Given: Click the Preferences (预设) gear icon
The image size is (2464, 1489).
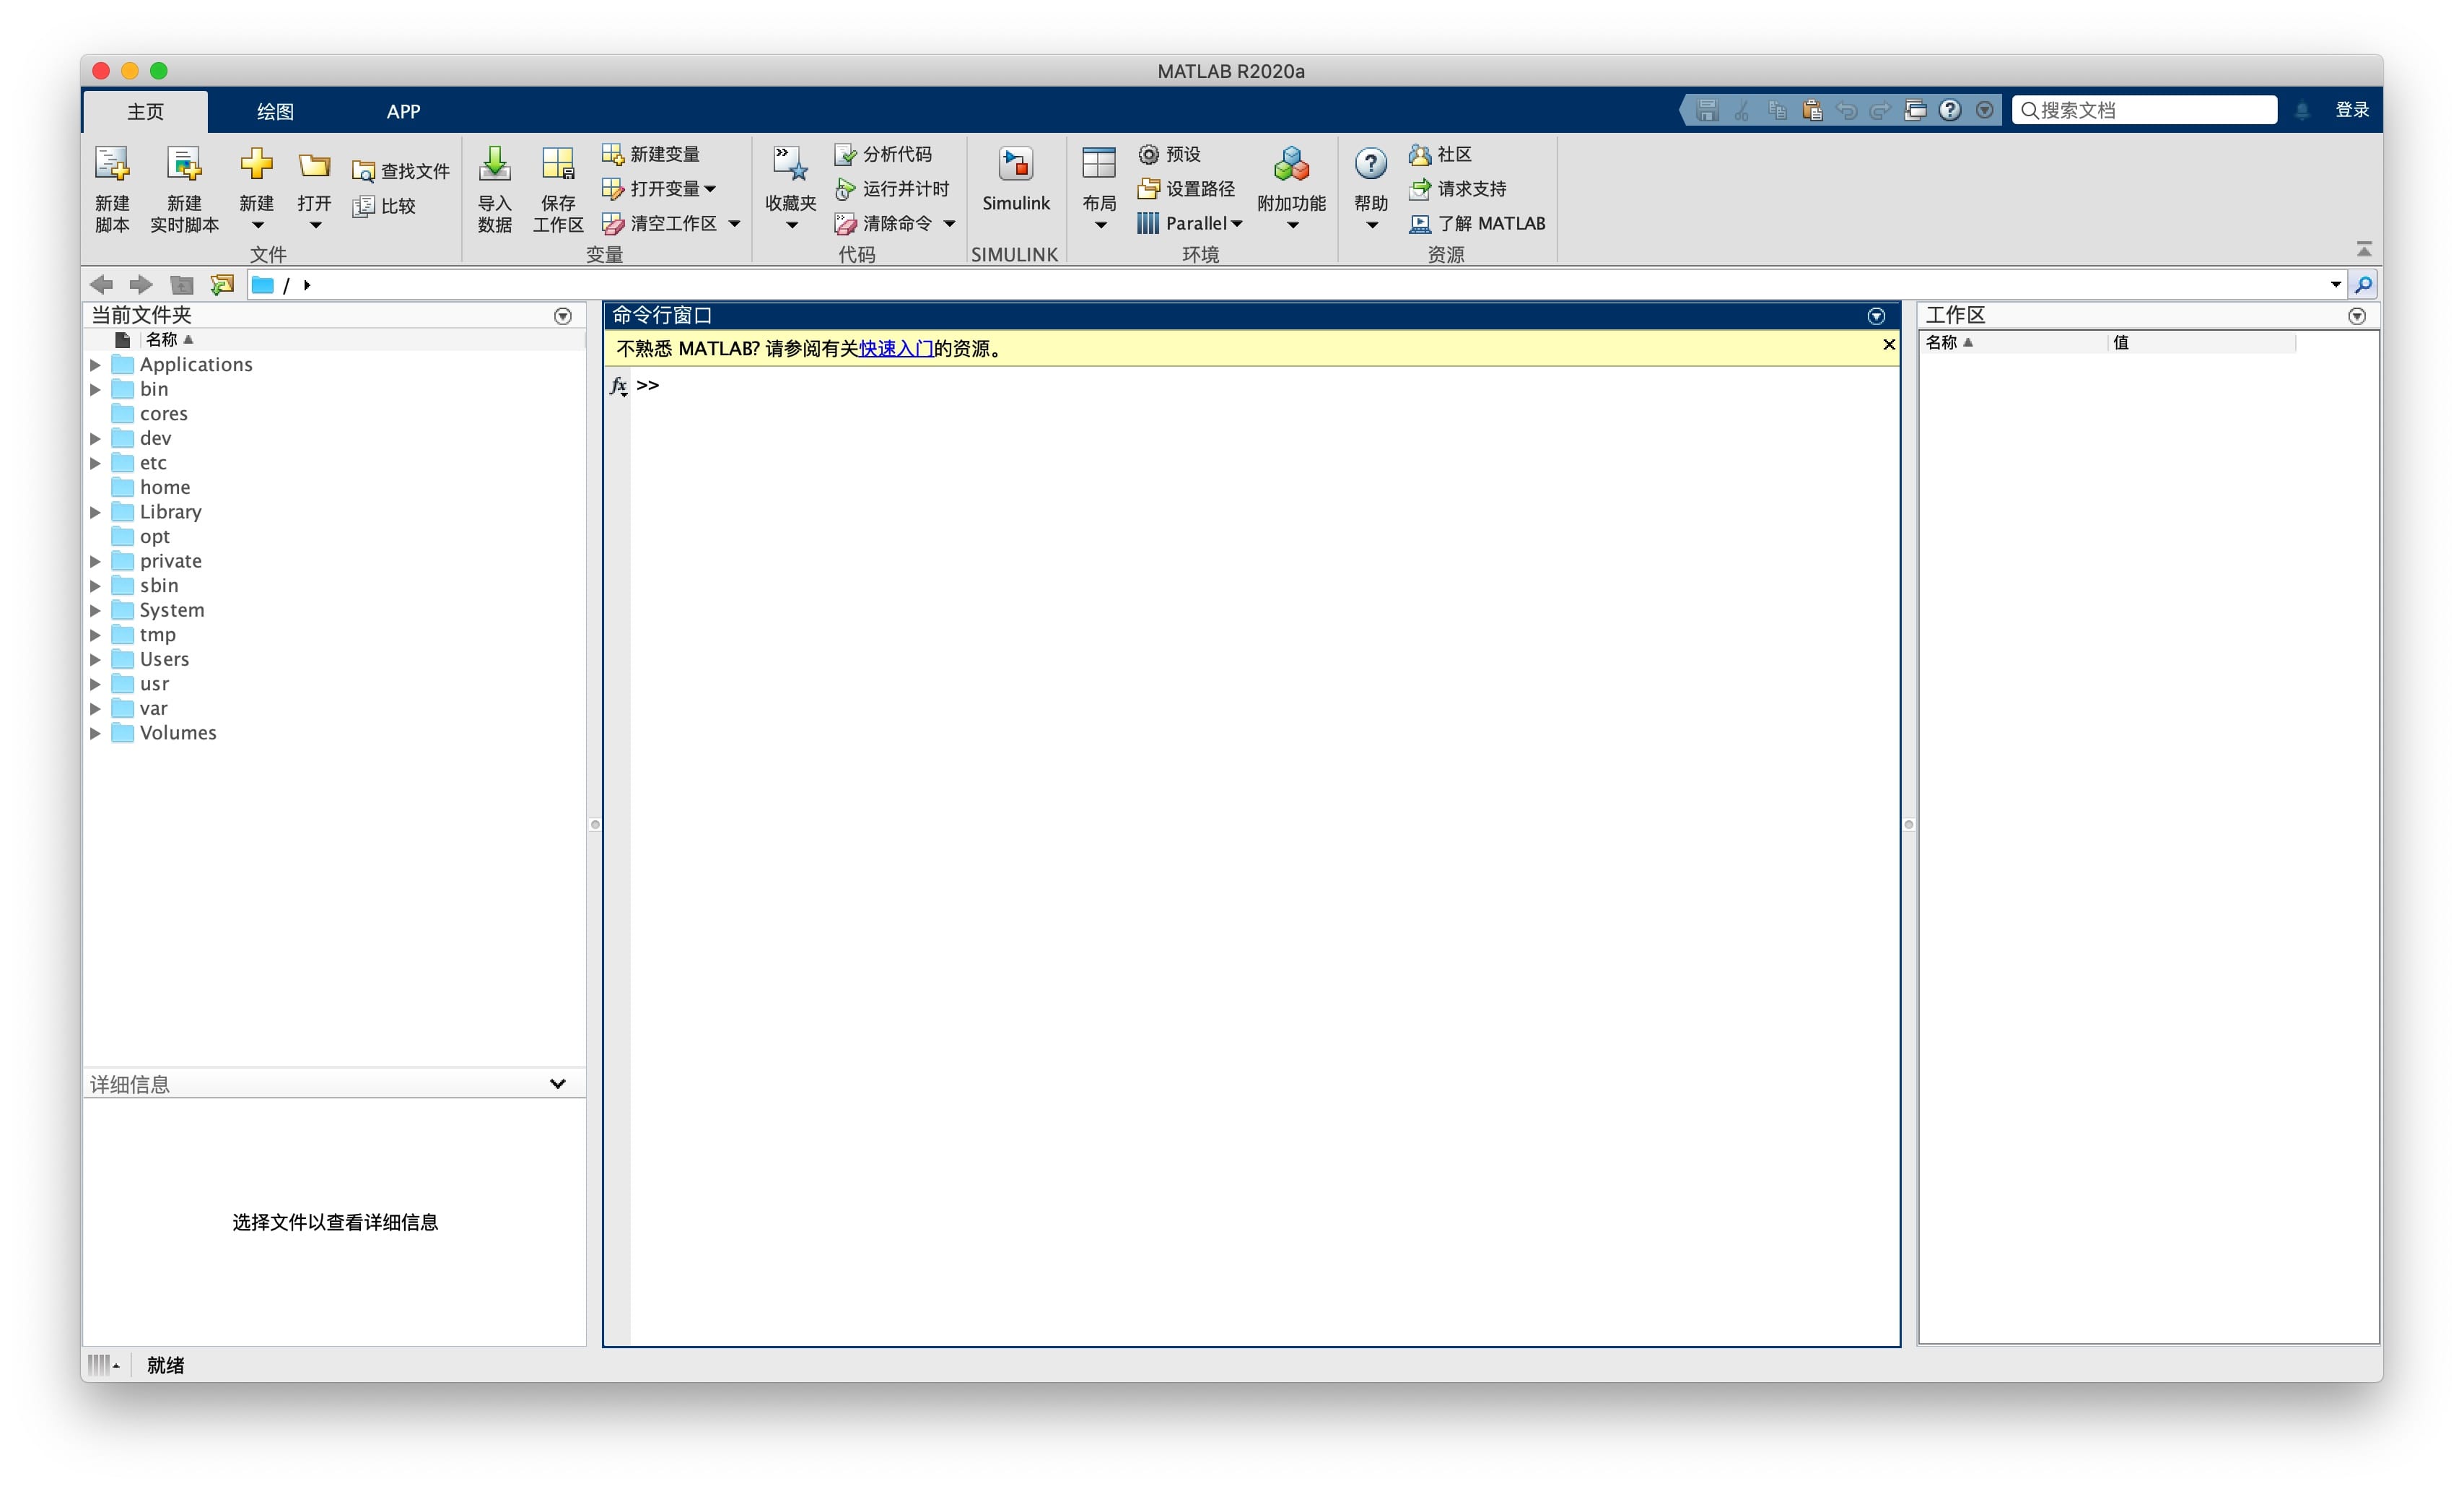Looking at the screenshot, I should 1148,154.
